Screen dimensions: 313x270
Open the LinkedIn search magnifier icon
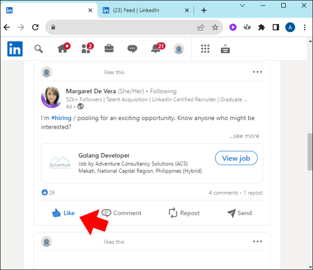pyautogui.click(x=39, y=49)
